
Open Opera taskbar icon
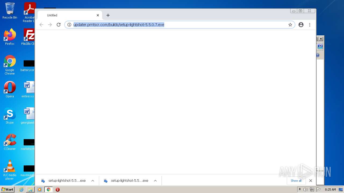(58, 190)
